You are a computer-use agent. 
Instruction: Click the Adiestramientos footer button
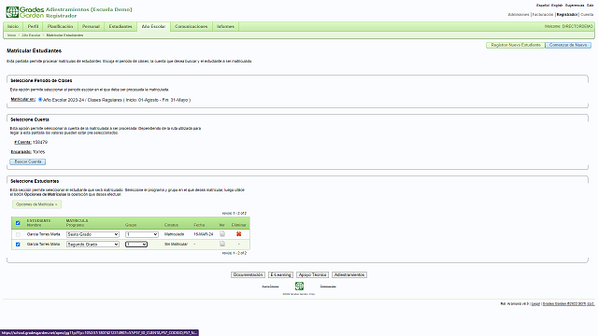click(x=349, y=274)
